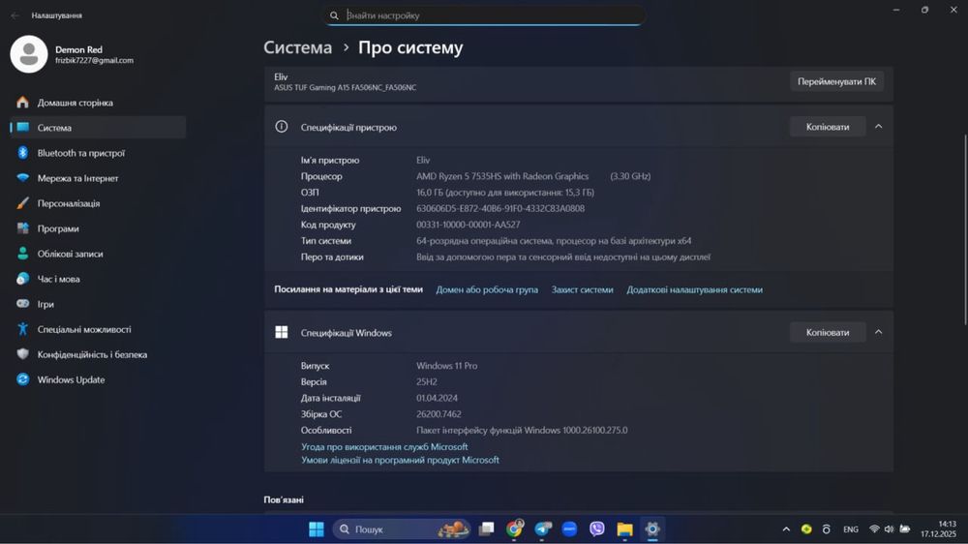Copy device specifications with Копіювати
The image size is (968, 544).
click(x=828, y=127)
